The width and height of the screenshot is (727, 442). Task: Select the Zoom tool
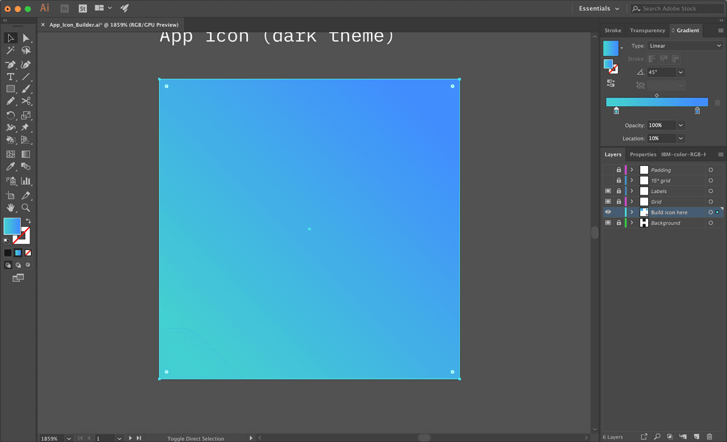(27, 207)
